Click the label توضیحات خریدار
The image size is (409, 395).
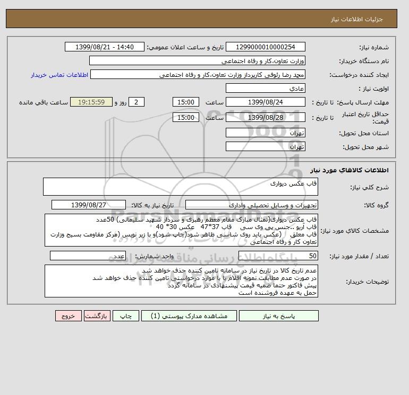pos(367,282)
